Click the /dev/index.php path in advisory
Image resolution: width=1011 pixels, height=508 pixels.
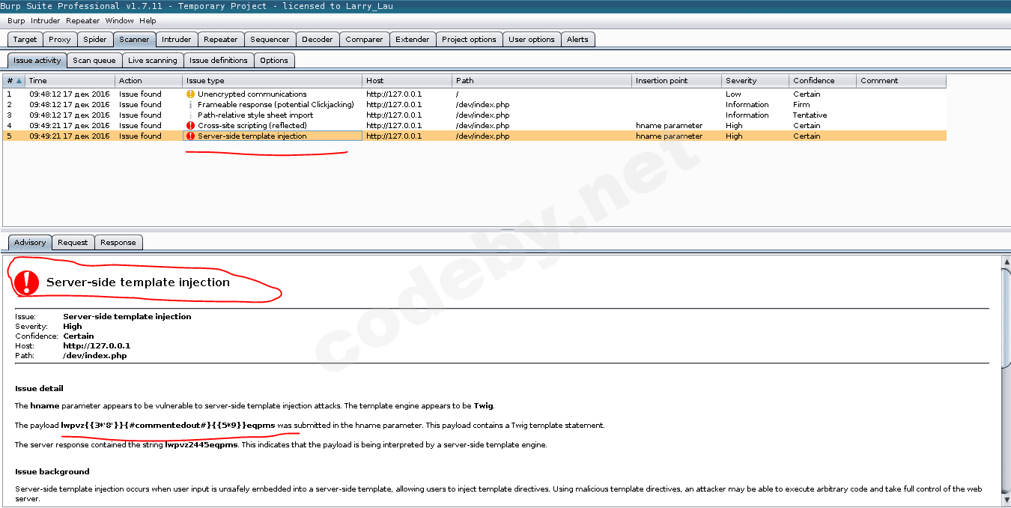[95, 356]
